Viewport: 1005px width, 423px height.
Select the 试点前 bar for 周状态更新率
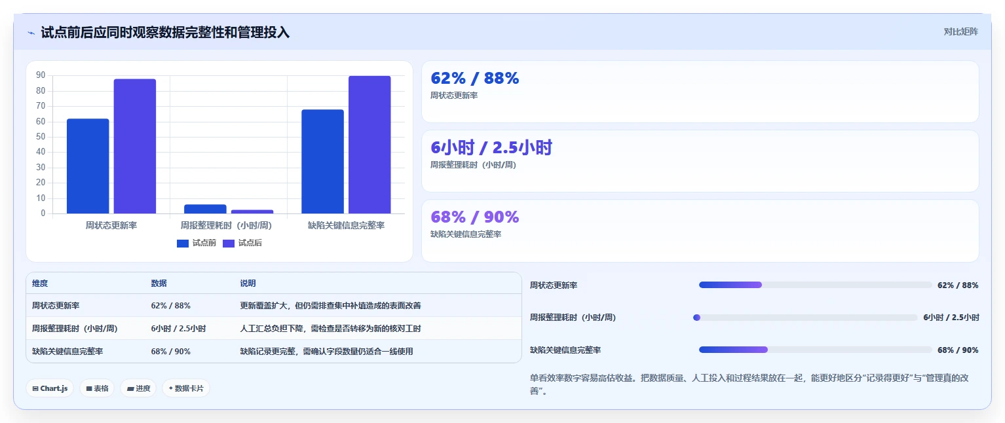[x=88, y=166]
